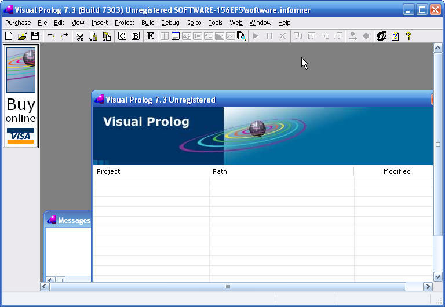Viewport: 445px width, 307px height.
Task: Click the Step Into debug icon
Action: (298, 36)
